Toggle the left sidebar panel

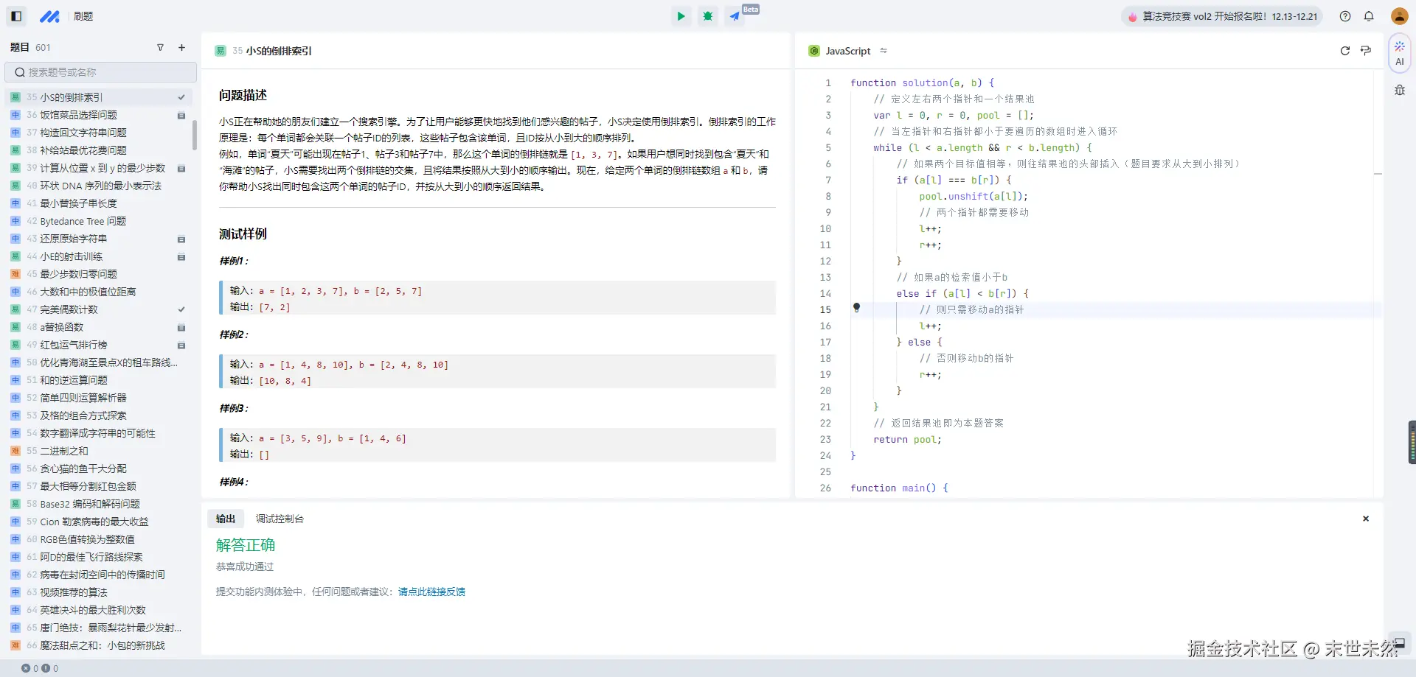16,16
